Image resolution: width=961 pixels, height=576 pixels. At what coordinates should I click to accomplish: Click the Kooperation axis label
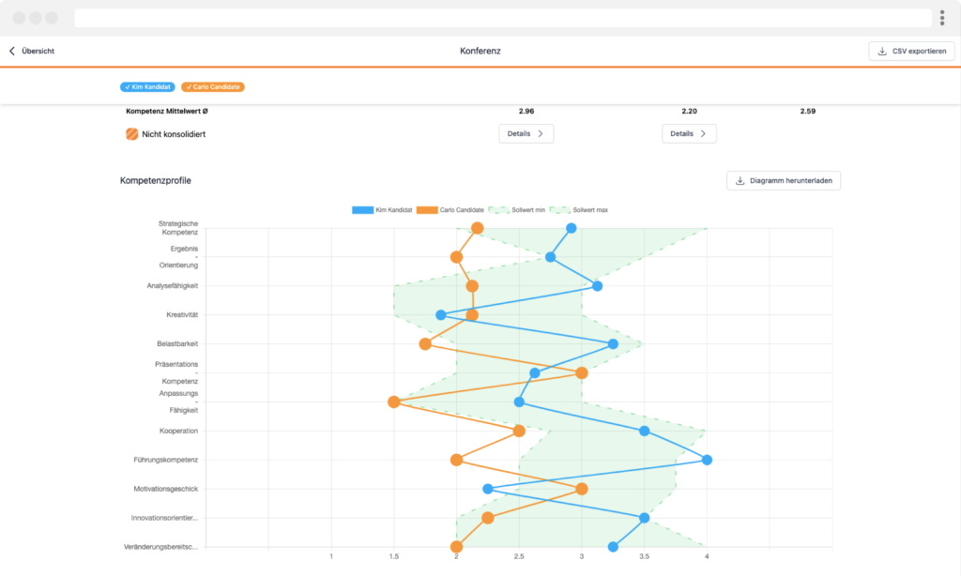click(178, 431)
